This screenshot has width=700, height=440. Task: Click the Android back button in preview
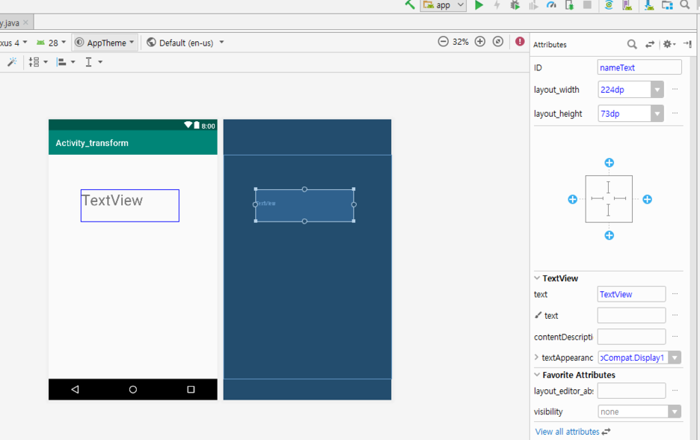(75, 390)
